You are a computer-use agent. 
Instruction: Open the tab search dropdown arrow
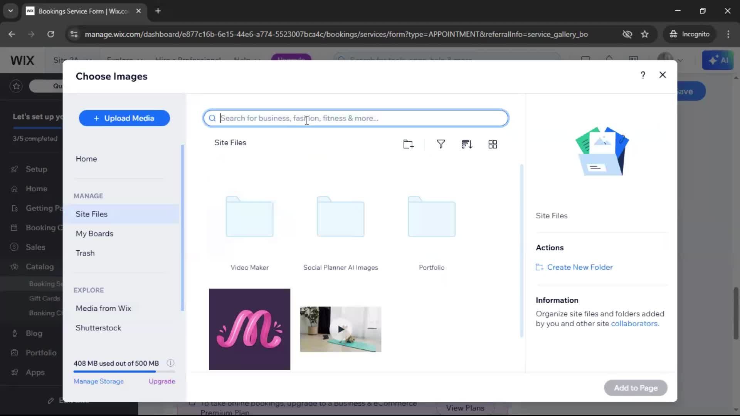10,11
